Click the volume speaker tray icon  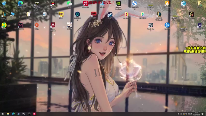coord(189,114)
